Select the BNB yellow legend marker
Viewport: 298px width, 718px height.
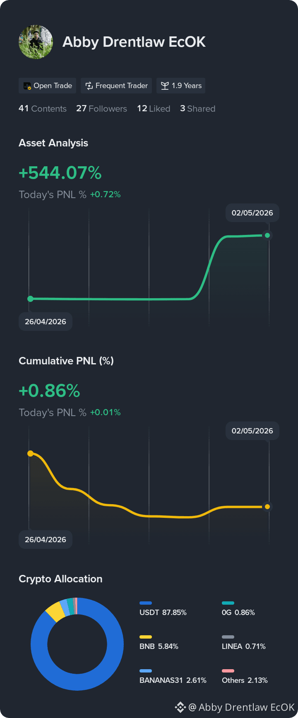pos(146,637)
